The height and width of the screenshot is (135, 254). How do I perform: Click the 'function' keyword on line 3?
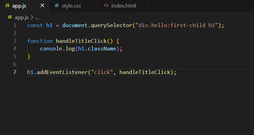click(x=40, y=41)
